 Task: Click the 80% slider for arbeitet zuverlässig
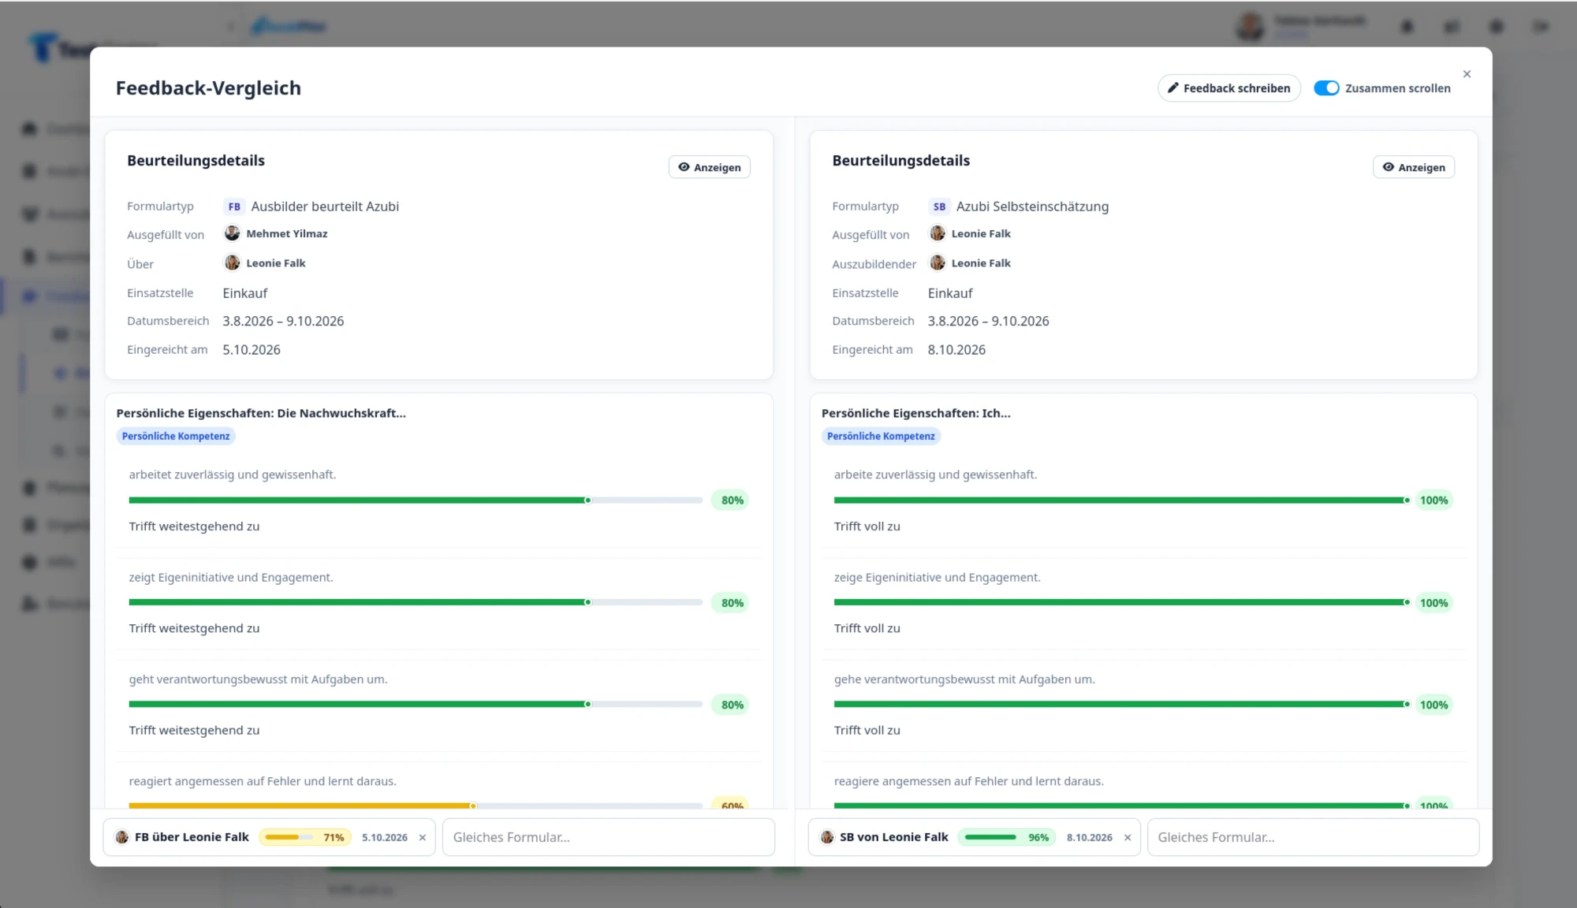(x=416, y=501)
